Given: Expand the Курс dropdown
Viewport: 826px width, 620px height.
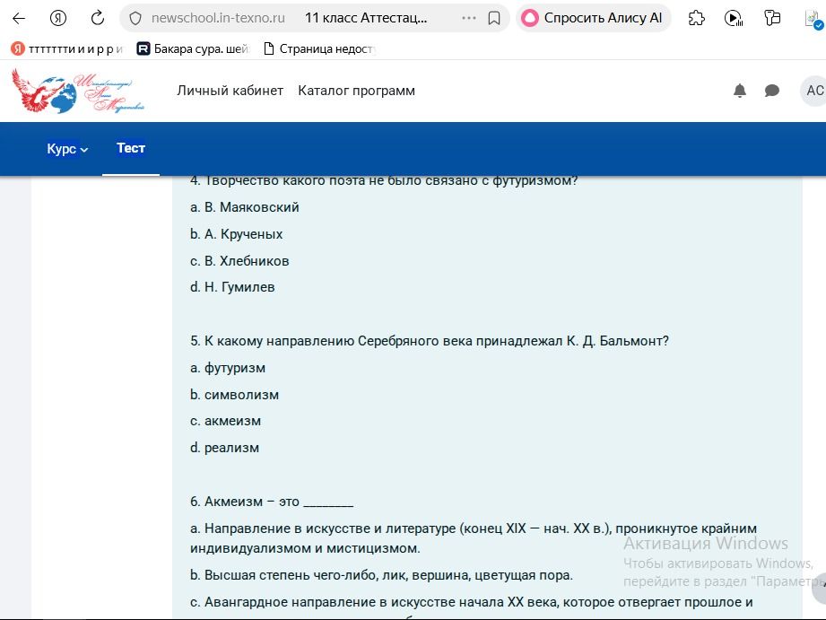Looking at the screenshot, I should click(x=67, y=149).
